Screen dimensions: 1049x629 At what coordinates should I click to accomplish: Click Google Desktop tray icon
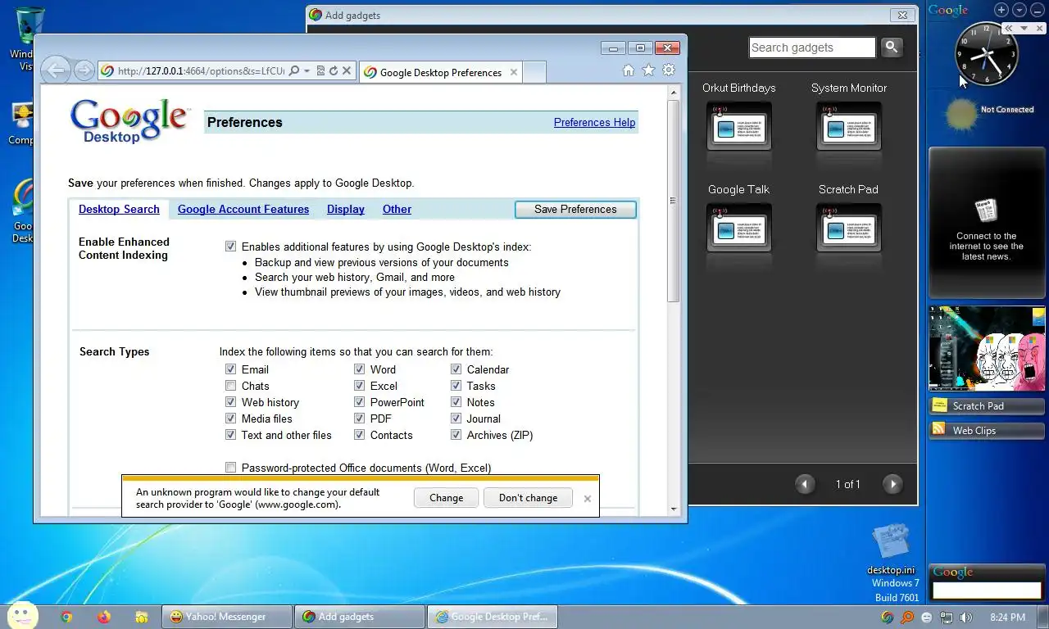888,618
